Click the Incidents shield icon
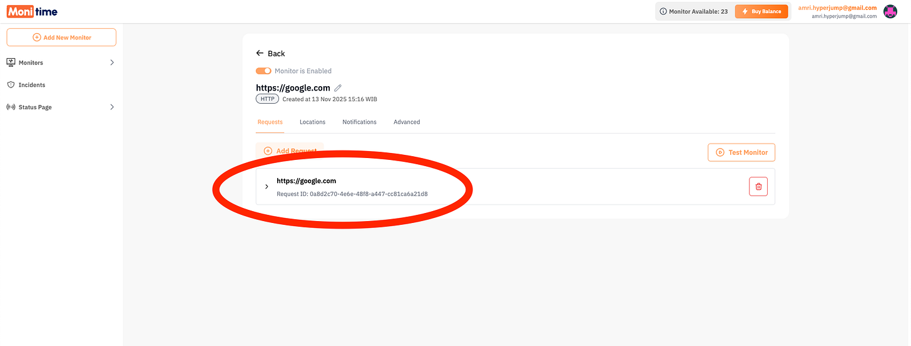The image size is (911, 346). point(11,85)
